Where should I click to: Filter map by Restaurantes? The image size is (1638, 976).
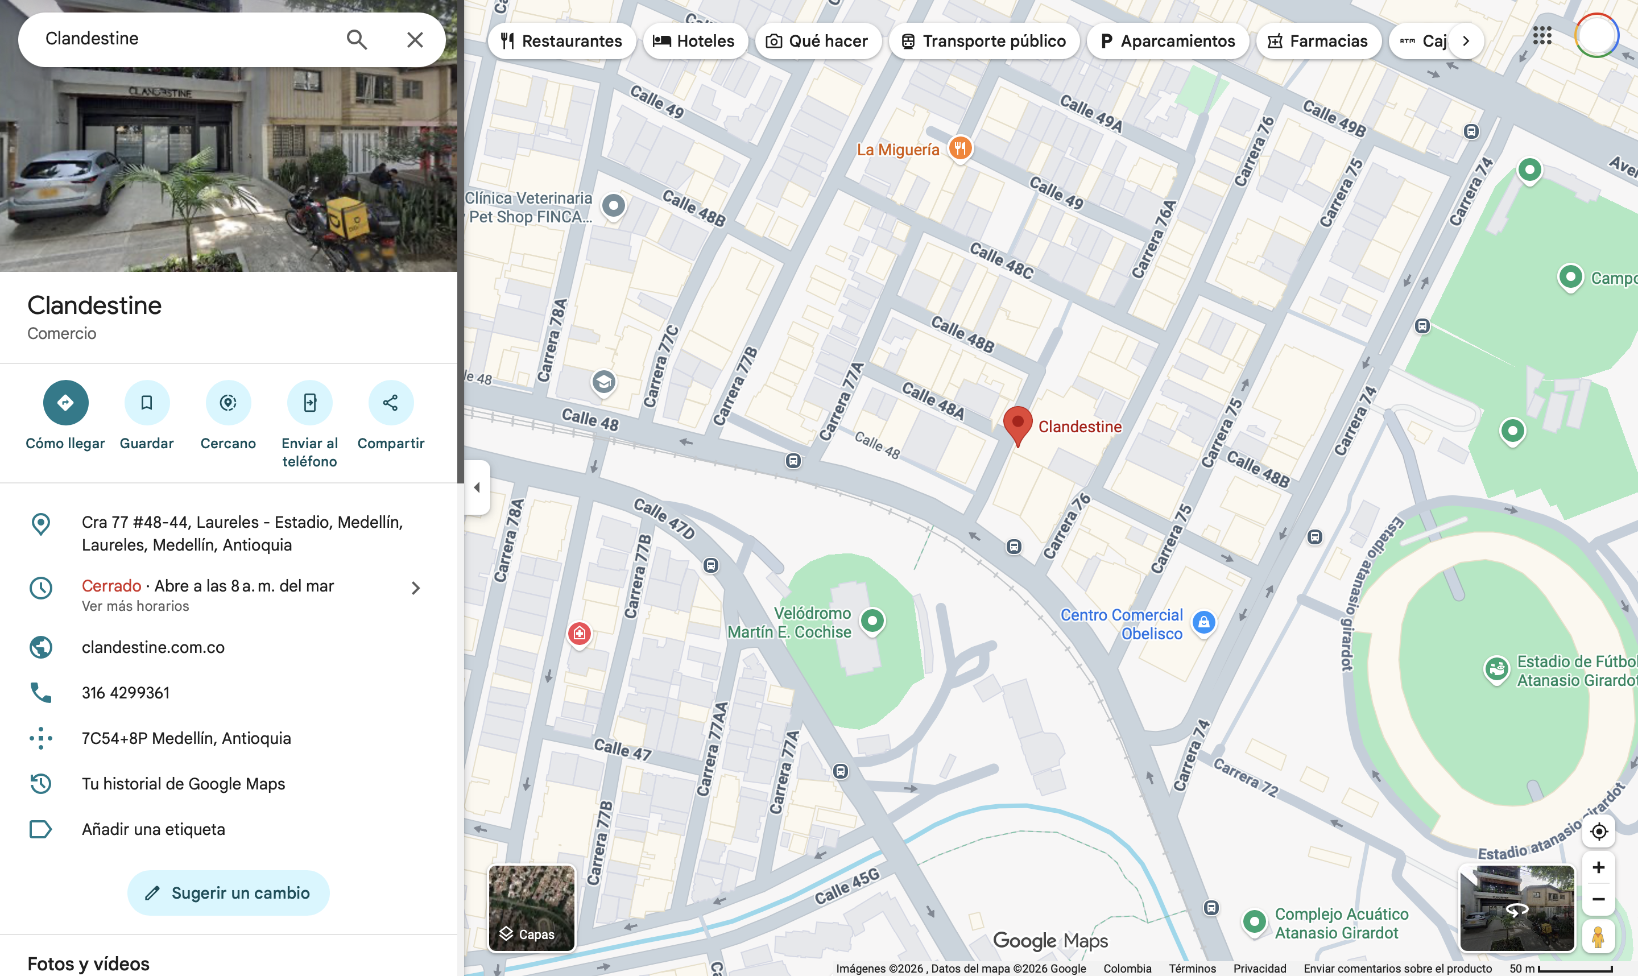pyautogui.click(x=561, y=41)
